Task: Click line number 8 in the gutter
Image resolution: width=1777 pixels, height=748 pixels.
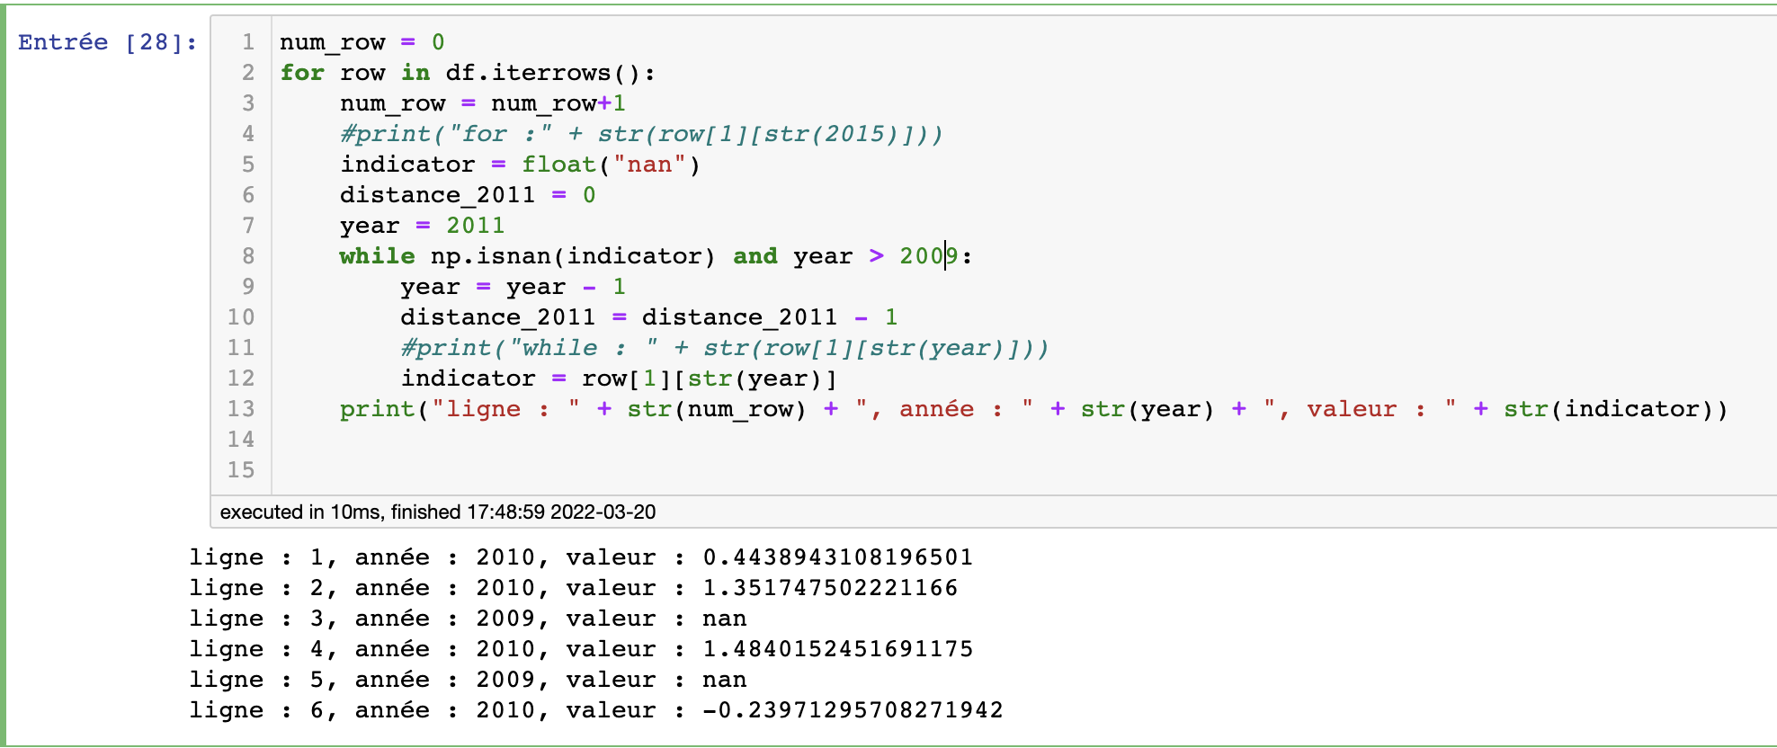Action: point(248,256)
